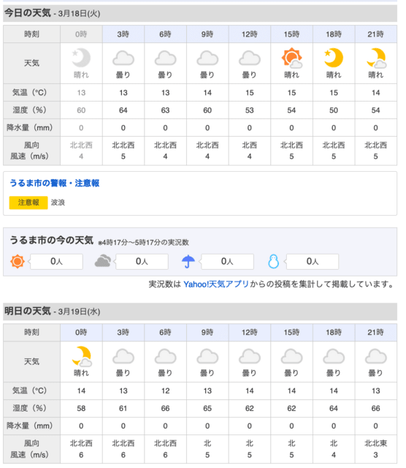Viewport: 406px width, 468px height.
Task: Click today's 15時 sun-with-cloud weather icon
Action: [x=292, y=58]
